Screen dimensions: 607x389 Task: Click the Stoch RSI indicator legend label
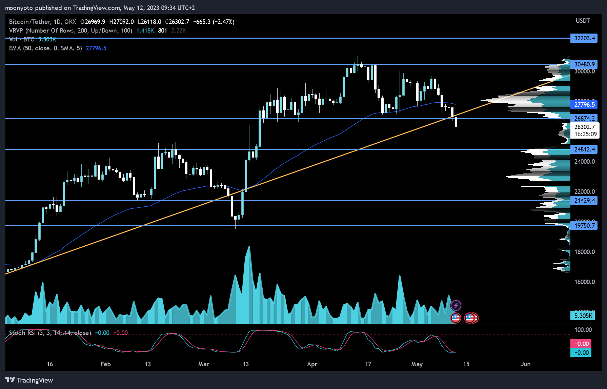50,333
